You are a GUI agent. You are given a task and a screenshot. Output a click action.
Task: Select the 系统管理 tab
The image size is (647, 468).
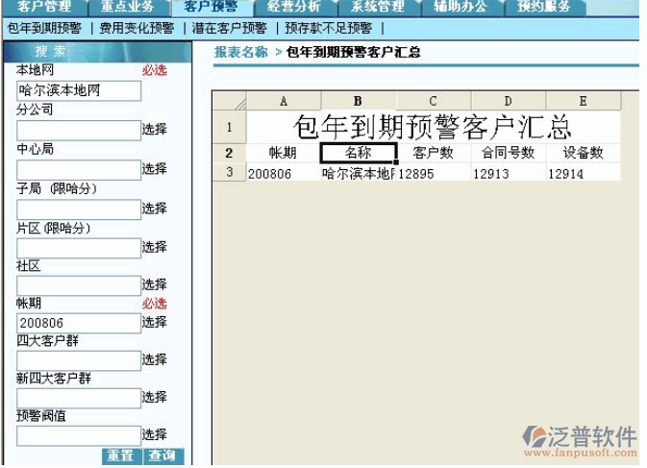point(377,7)
